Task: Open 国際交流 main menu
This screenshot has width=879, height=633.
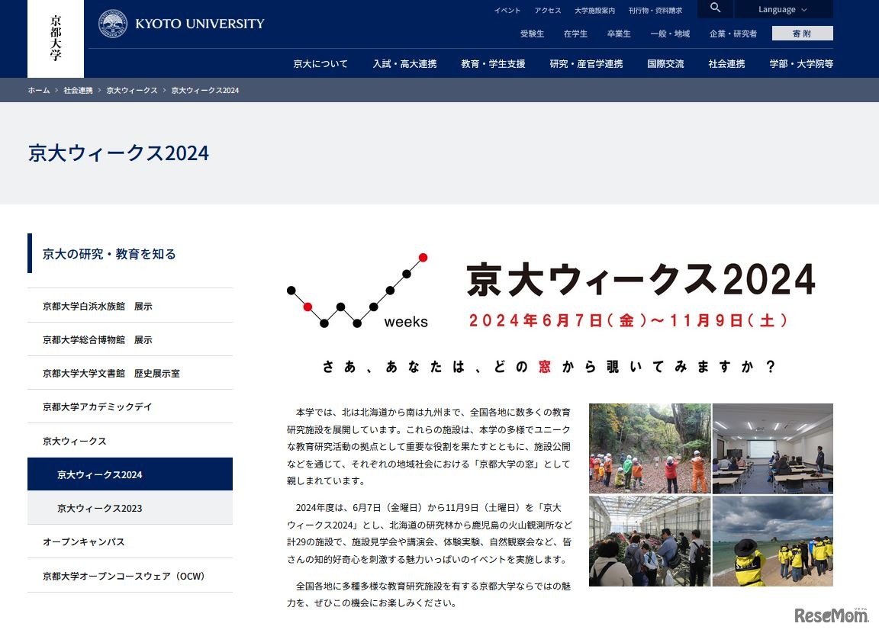Action: pos(665,64)
